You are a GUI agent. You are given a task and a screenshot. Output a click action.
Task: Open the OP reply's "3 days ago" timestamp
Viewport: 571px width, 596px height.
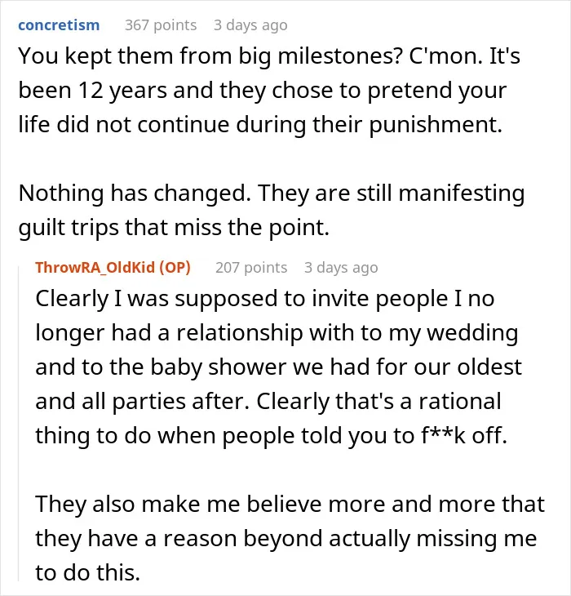point(341,267)
